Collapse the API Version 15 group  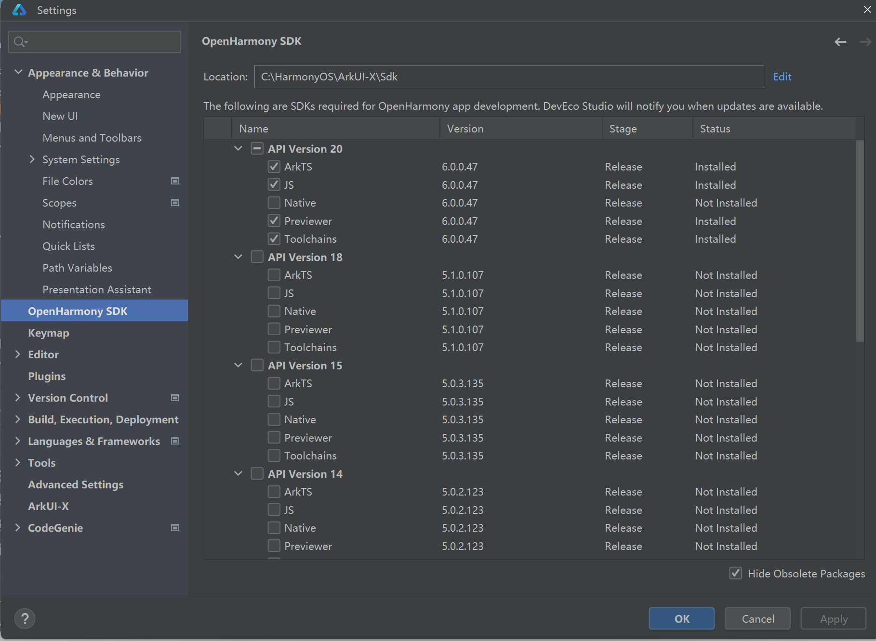(x=238, y=366)
